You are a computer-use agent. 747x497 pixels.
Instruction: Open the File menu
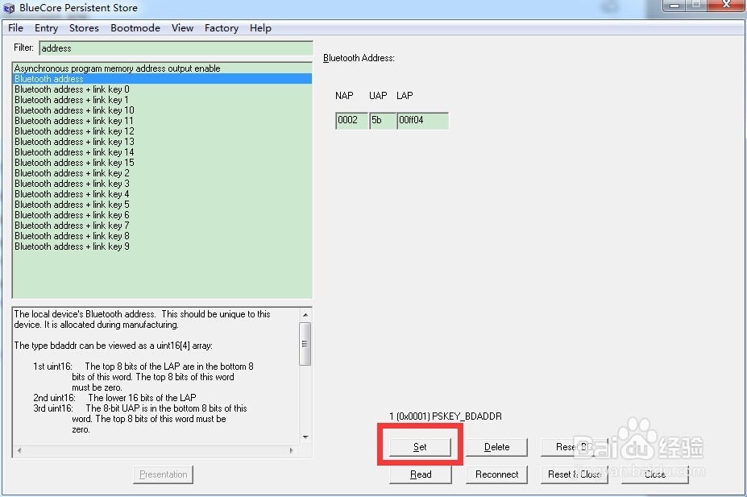16,28
